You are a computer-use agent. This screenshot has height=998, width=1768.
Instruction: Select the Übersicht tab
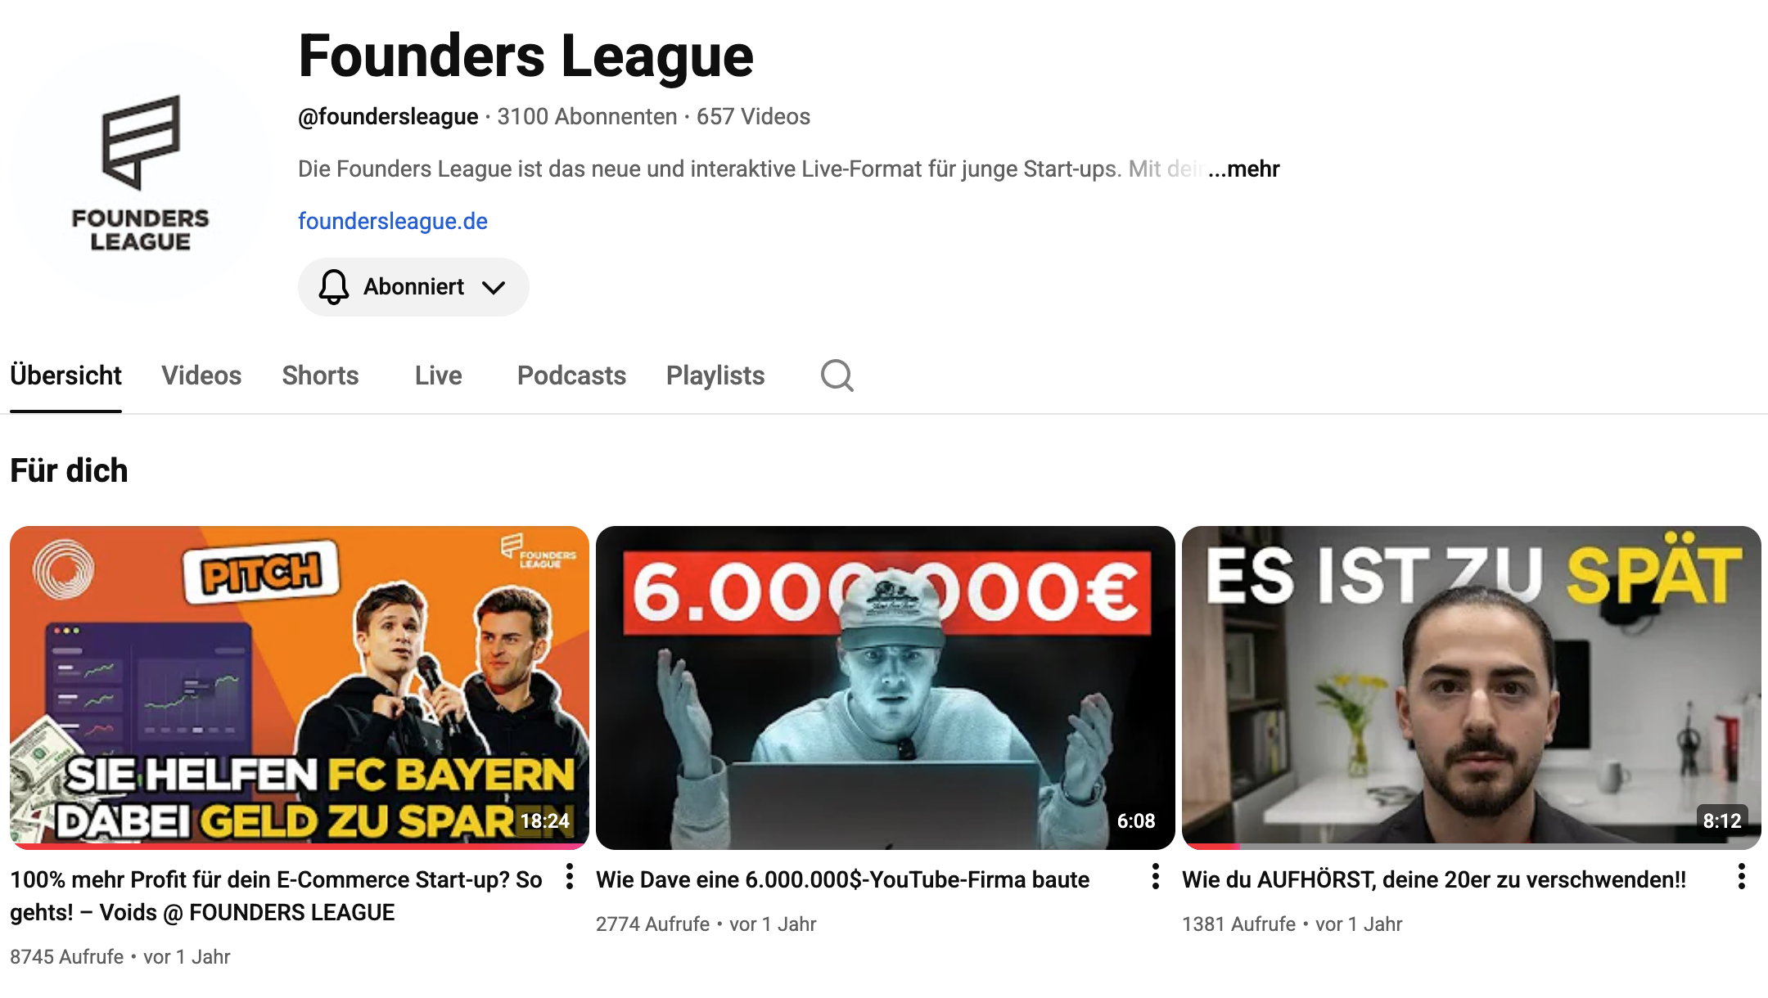65,375
